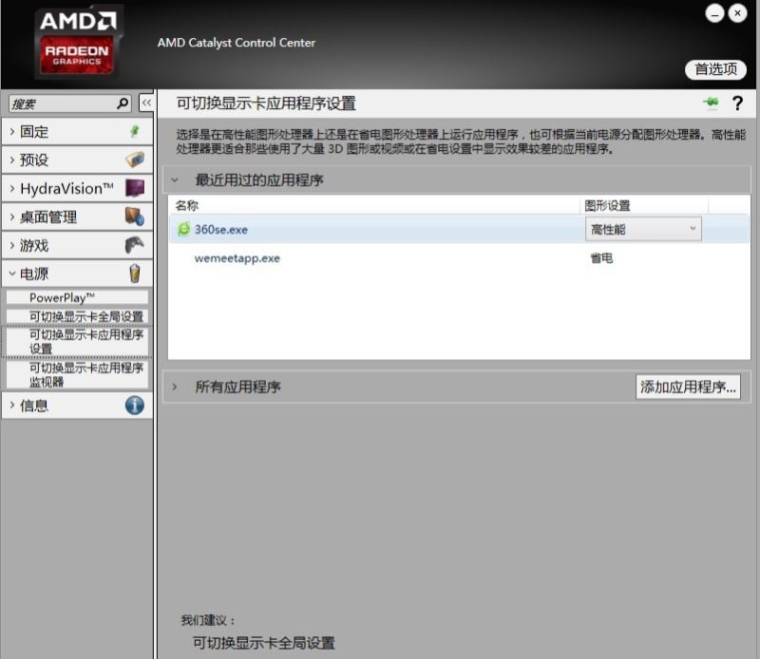Viewport: 760px width, 659px height.
Task: Open help via the question mark icon
Action: coord(738,104)
